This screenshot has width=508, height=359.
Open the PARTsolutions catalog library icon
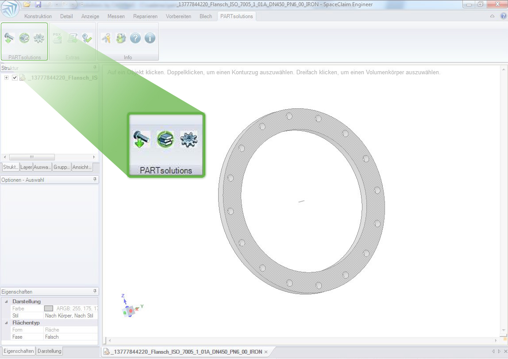pos(24,38)
